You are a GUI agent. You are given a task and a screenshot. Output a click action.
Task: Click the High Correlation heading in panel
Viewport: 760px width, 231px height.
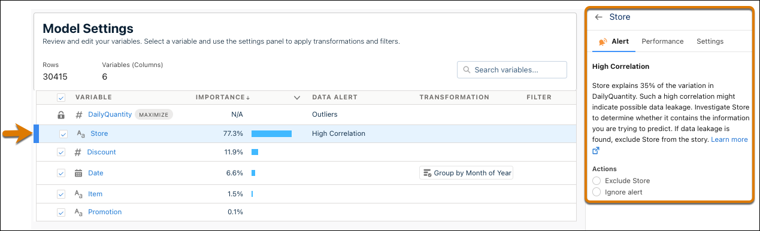pyautogui.click(x=620, y=66)
